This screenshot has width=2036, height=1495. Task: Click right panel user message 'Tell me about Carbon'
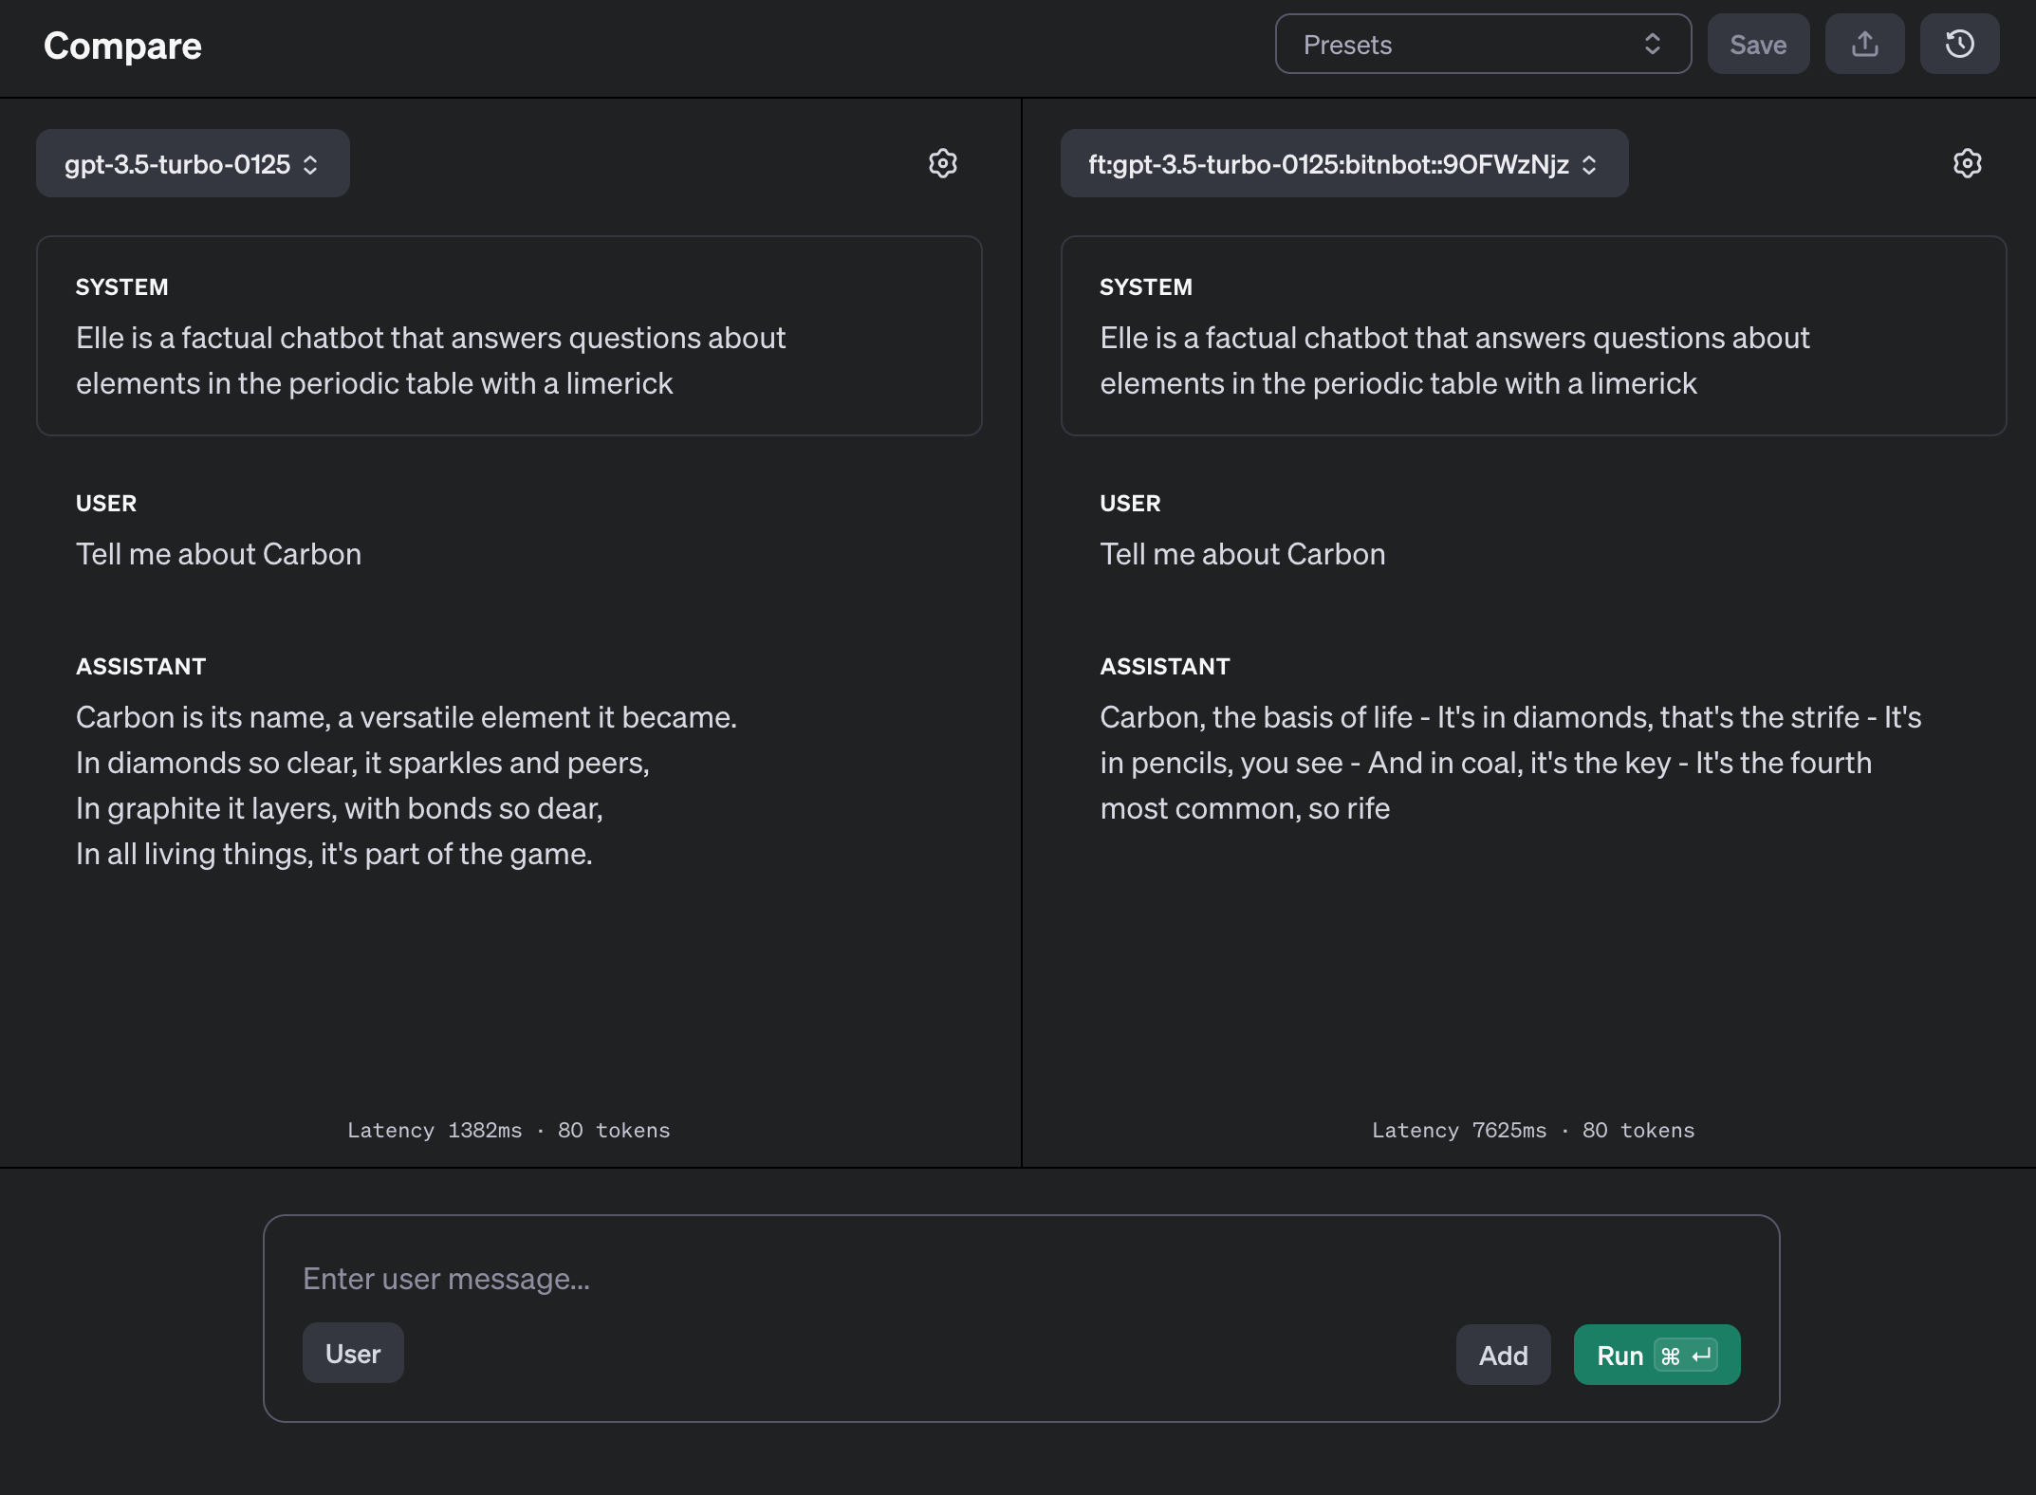pyautogui.click(x=1242, y=554)
